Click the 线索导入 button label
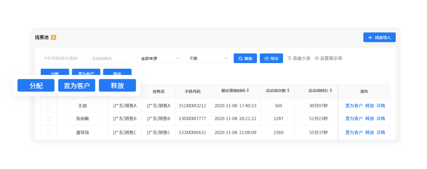The width and height of the screenshot is (427, 169). point(383,37)
